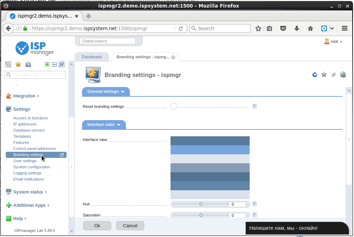Expand the extension dropdown chevron in toolbar
This screenshot has width=354, height=237.
click(x=332, y=28)
